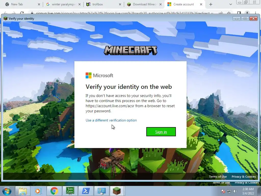Toggle Chrome's side panel icon
The image size is (261, 196).
click(239, 13)
